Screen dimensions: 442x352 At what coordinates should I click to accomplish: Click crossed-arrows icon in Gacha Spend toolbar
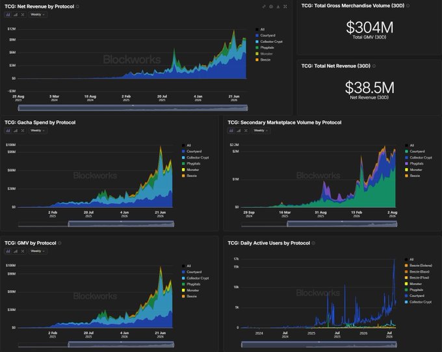coord(23,131)
